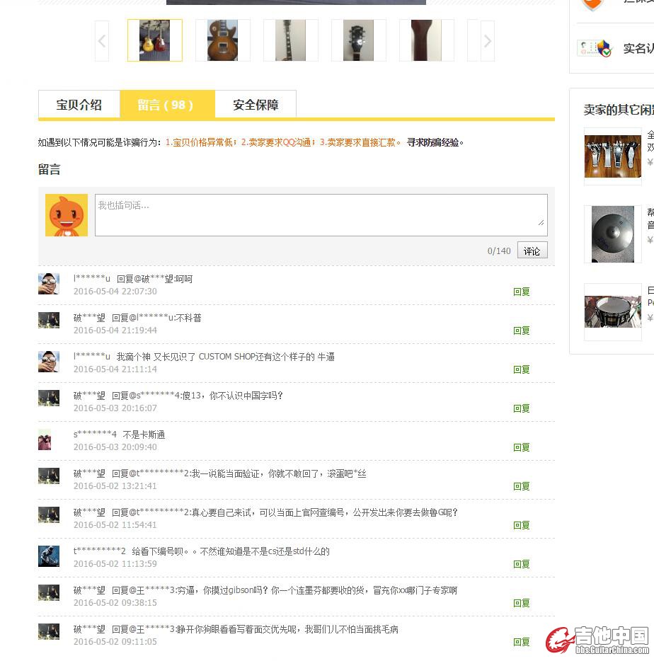654x661 pixels.
Task: Click the 评论 submit button
Action: click(x=532, y=251)
